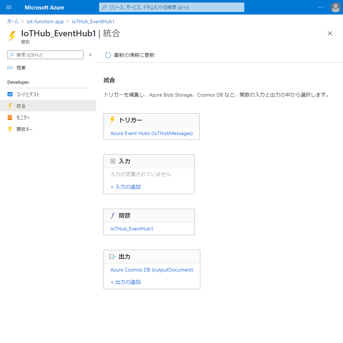343x343 pixels.
Task: Open the コードとテスト menu item
Action: 28,94
